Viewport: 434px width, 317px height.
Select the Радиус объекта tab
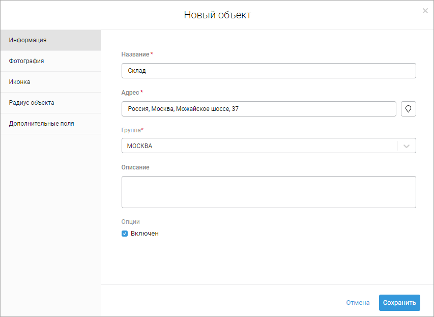[50, 103]
